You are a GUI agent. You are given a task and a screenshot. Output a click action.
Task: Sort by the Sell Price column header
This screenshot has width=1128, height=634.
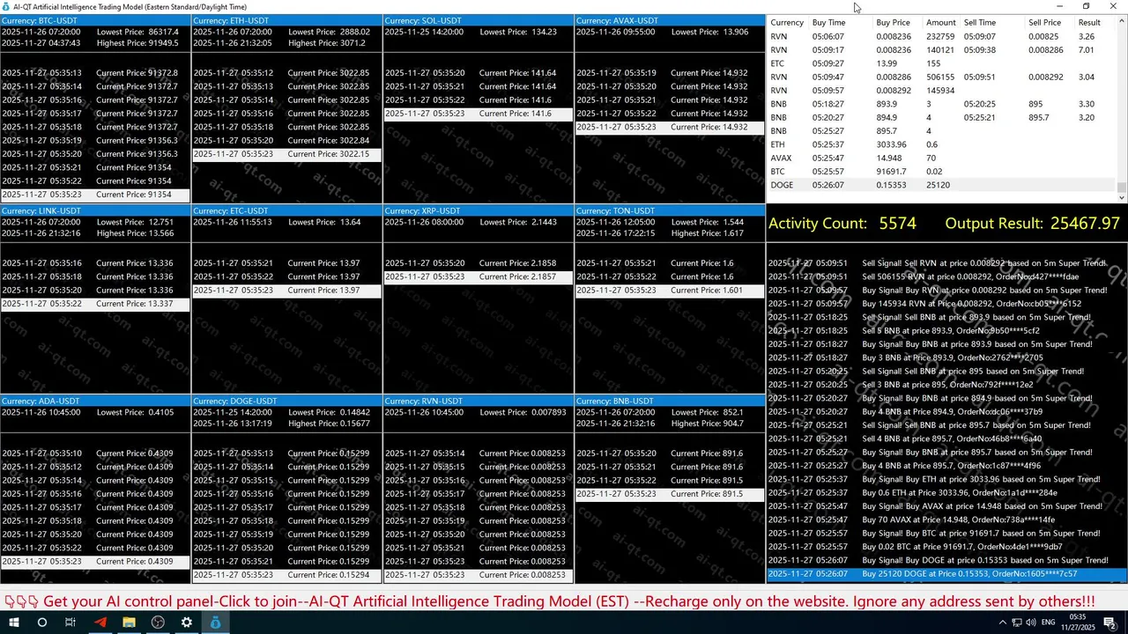click(1044, 22)
